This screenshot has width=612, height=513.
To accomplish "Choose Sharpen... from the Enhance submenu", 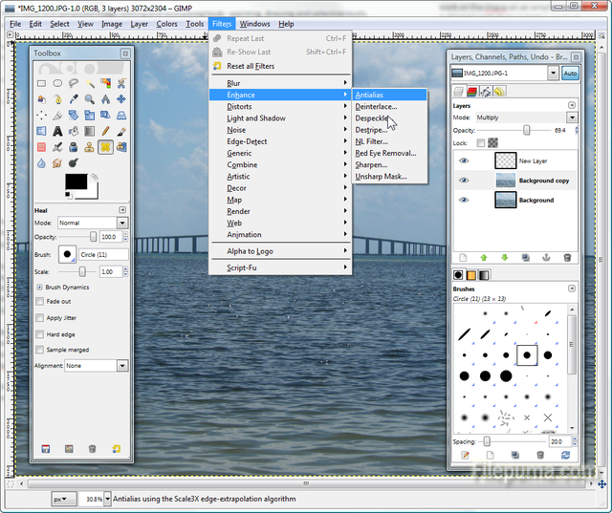I will click(371, 164).
